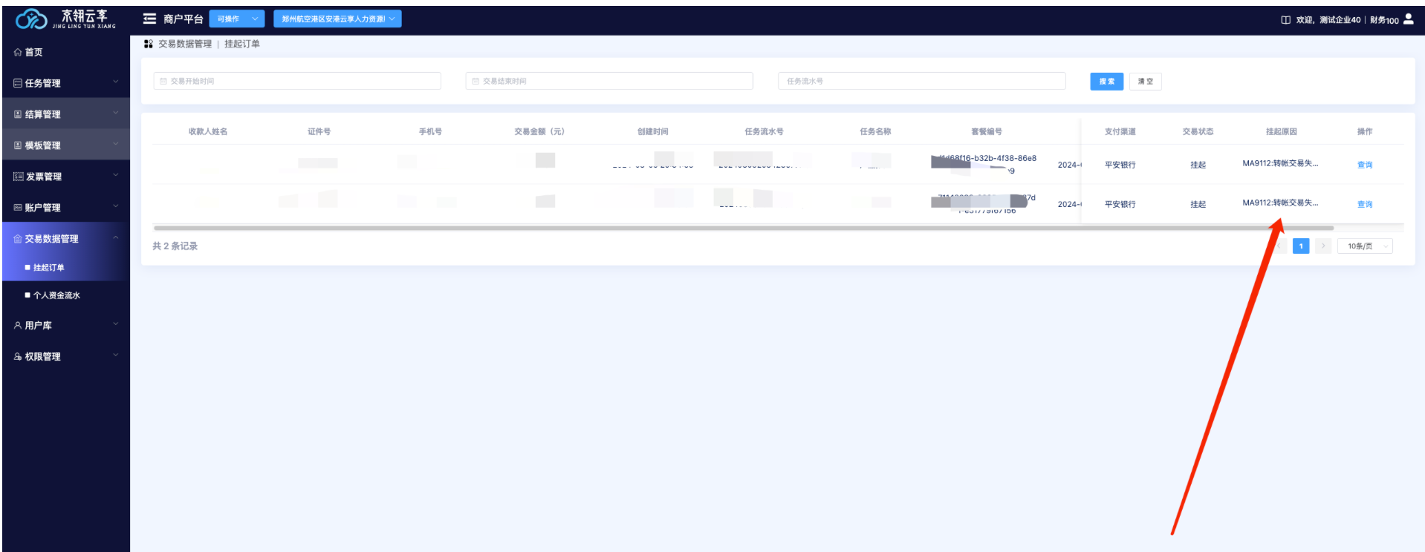The height and width of the screenshot is (552, 1425).
Task: Expand the 任务管理 sidebar menu
Action: (x=65, y=83)
